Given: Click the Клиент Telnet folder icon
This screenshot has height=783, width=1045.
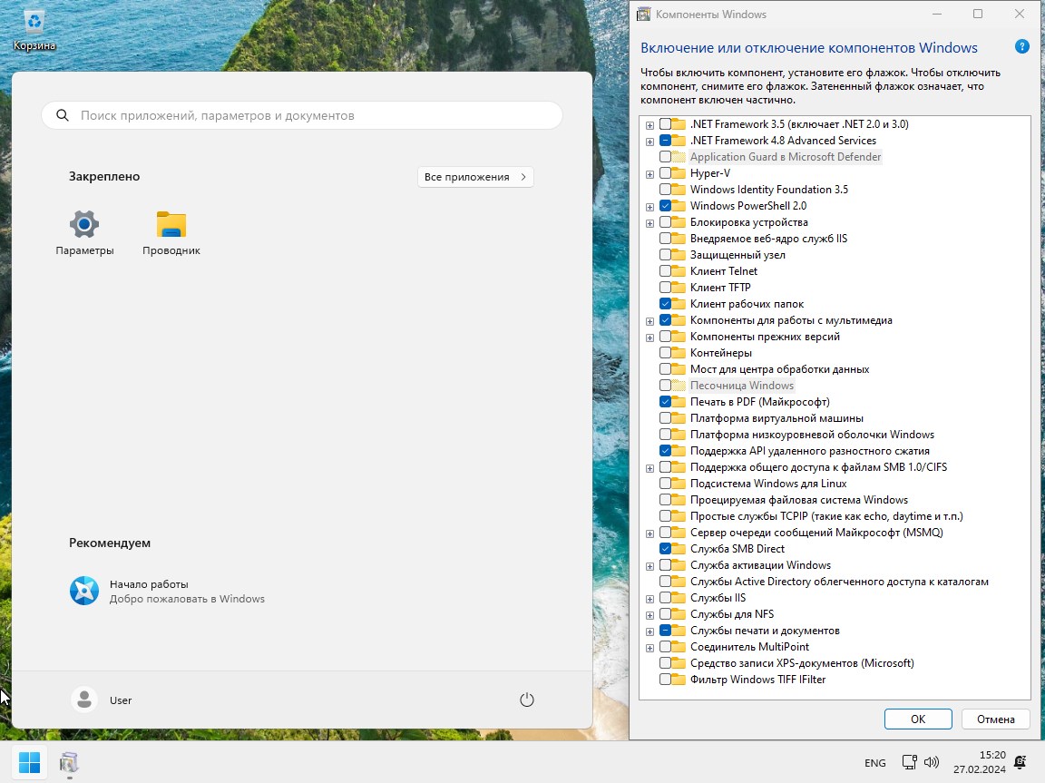Looking at the screenshot, I should (x=679, y=271).
